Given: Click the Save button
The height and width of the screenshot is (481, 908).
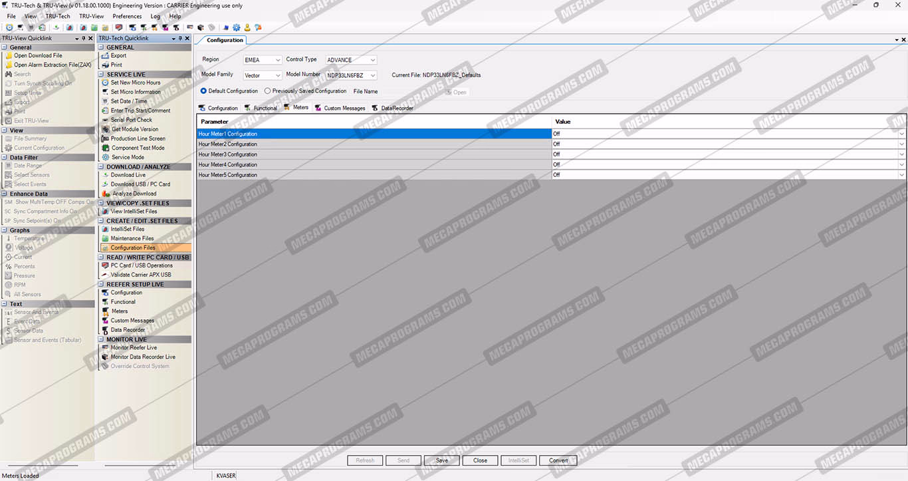Looking at the screenshot, I should point(442,460).
